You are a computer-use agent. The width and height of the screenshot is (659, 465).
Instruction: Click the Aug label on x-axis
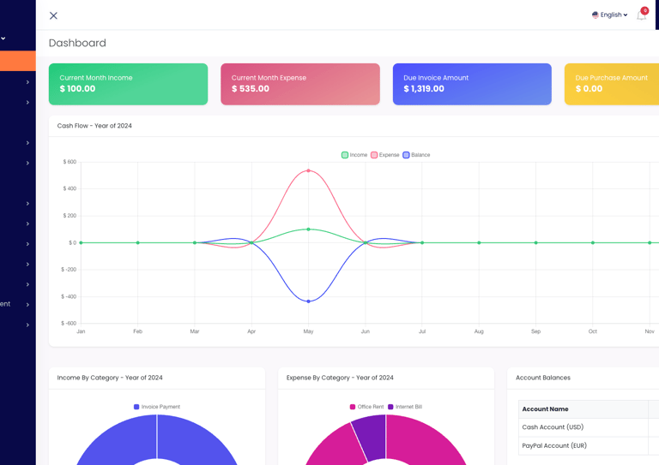click(479, 331)
